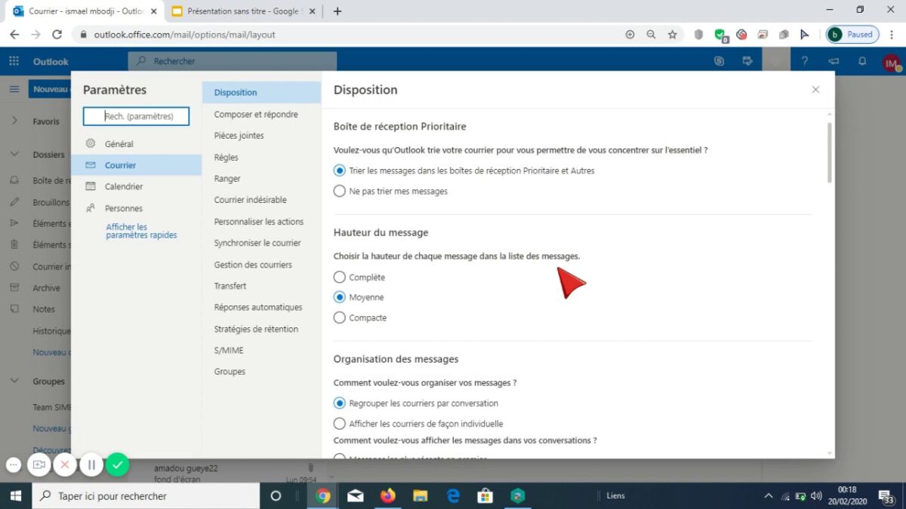Click 'Afficher les paramètres rapides' link

pos(140,230)
